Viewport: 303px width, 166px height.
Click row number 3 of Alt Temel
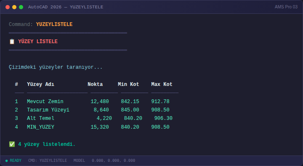coord(16,118)
